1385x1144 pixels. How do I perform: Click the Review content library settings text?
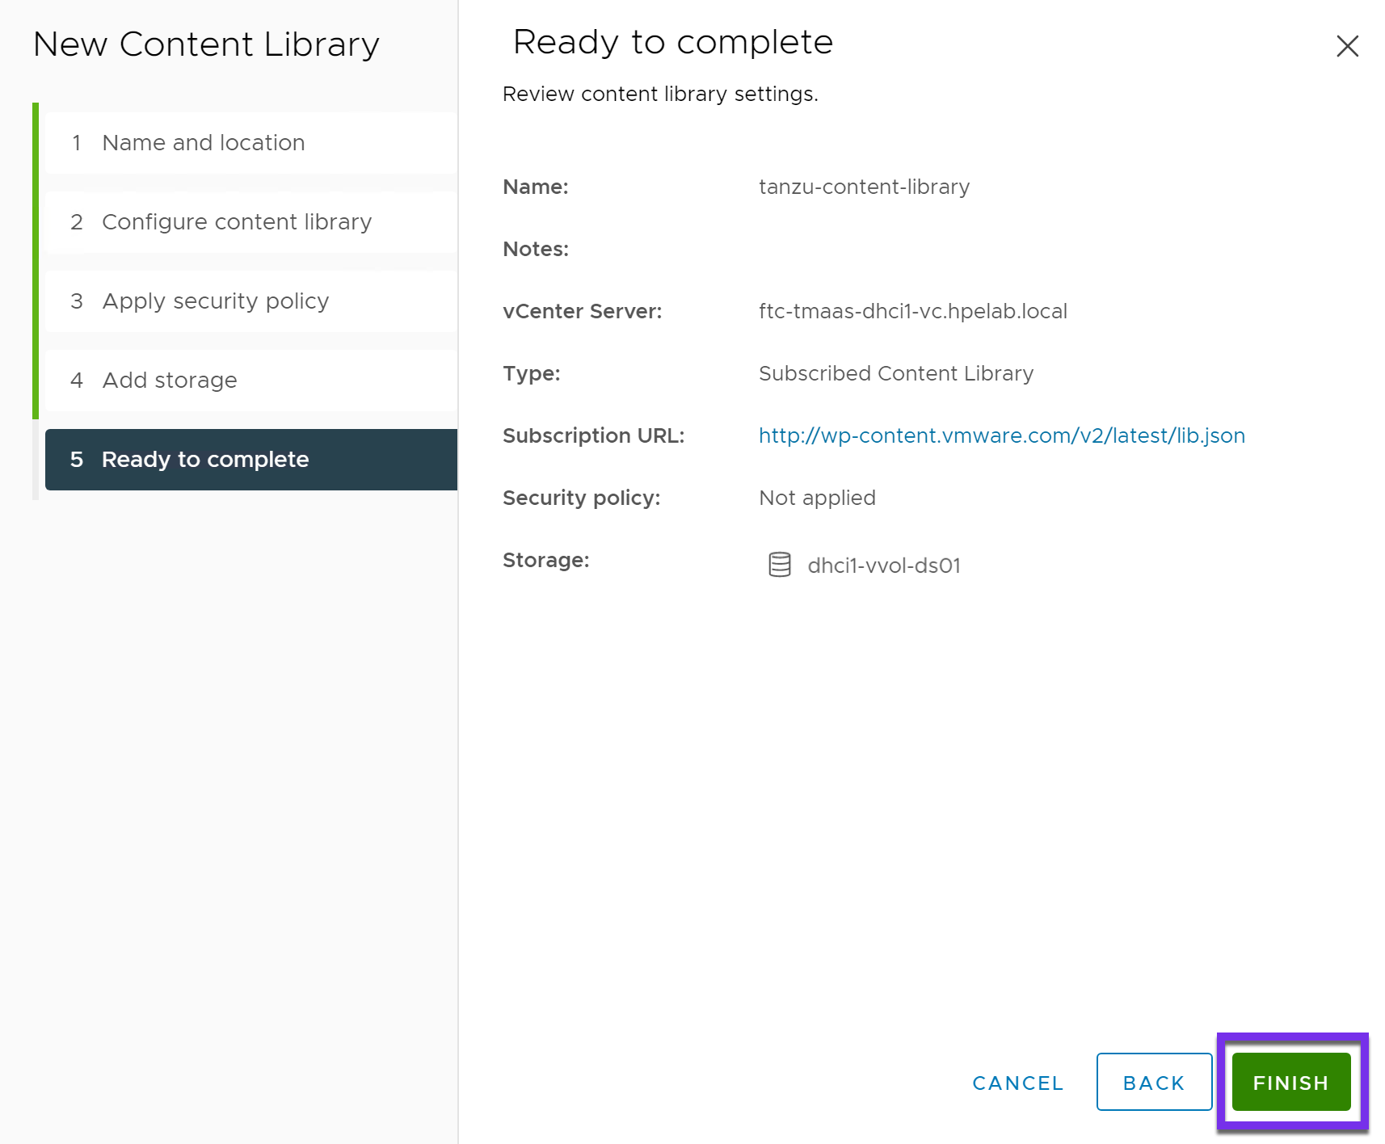[x=660, y=94]
